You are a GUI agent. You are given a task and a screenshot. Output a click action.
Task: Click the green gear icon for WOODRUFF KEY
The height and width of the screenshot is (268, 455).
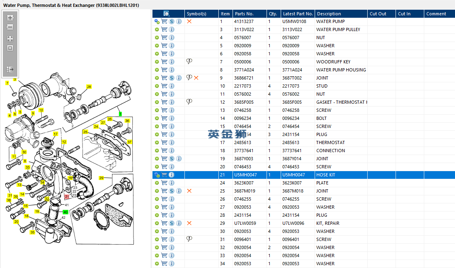coord(157,62)
